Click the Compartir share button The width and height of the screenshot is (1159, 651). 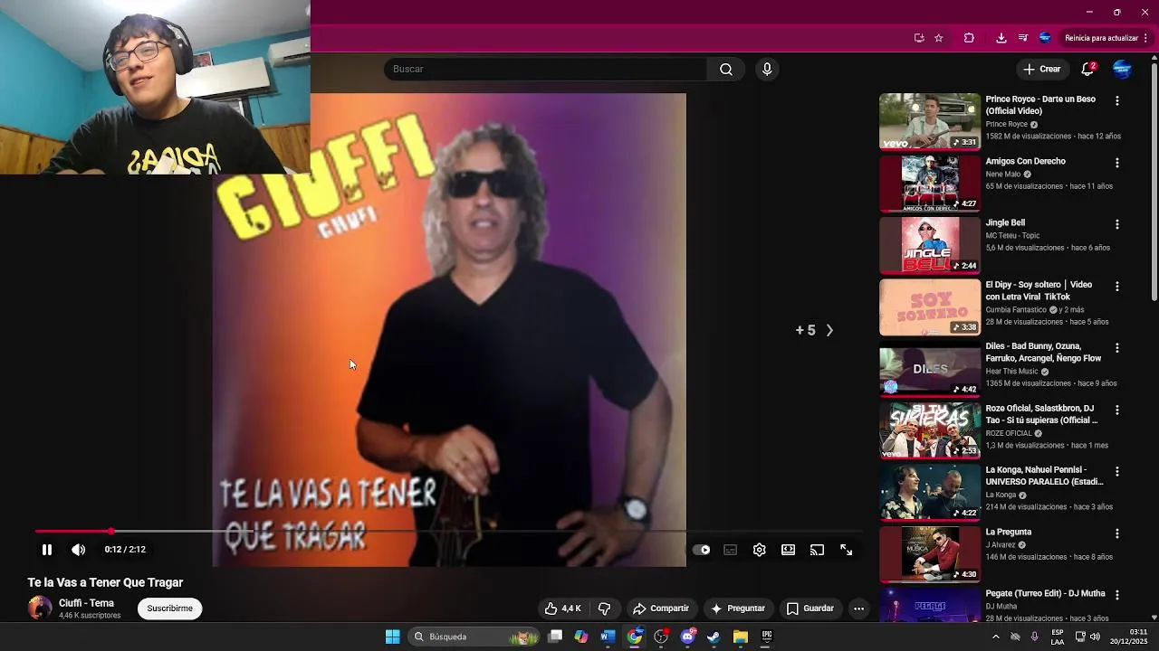tap(661, 609)
